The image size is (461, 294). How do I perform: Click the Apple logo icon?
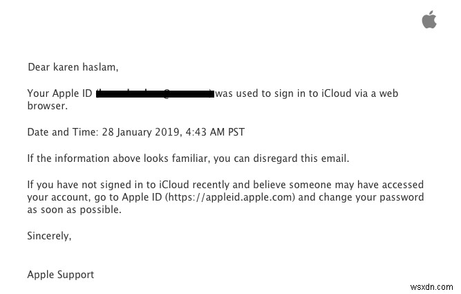click(429, 20)
